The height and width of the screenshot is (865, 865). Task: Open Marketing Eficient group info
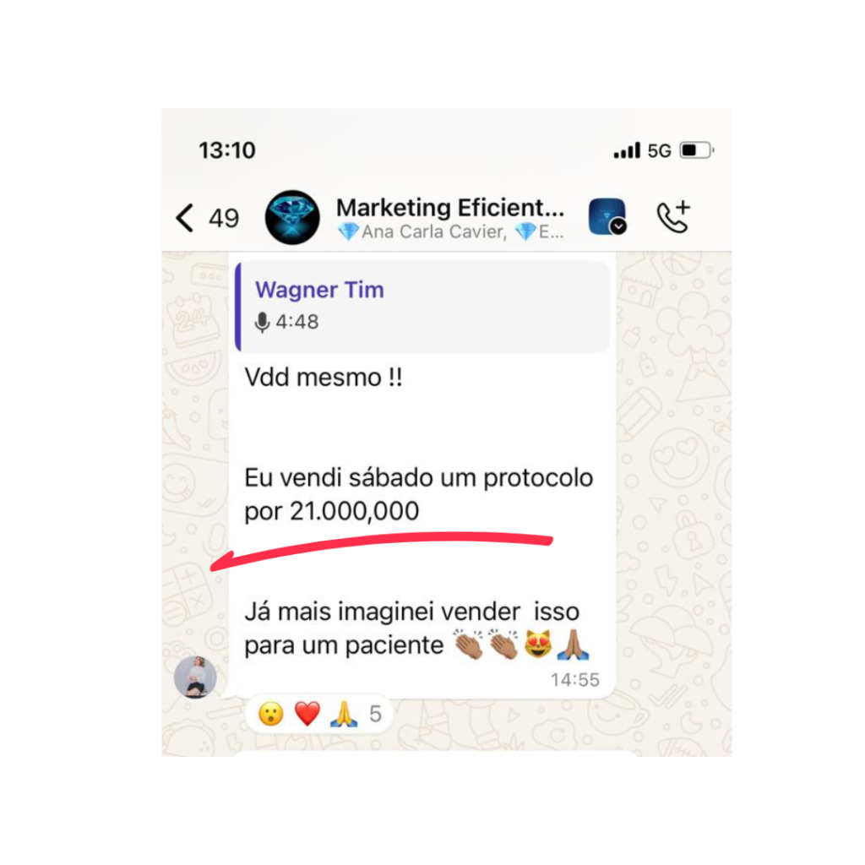point(450,208)
